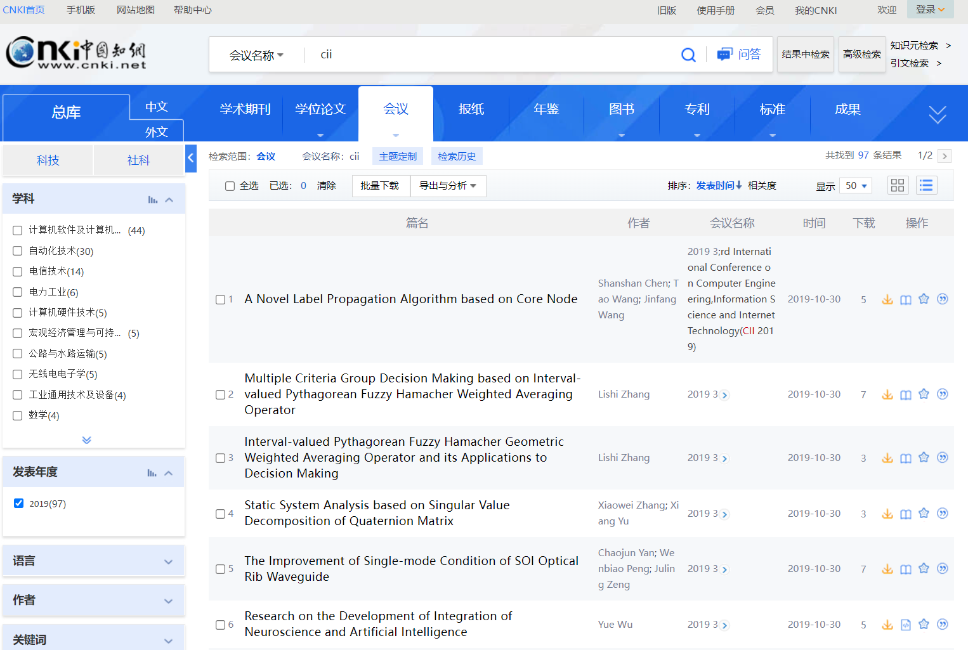Image resolution: width=968 pixels, height=650 pixels.
Task: Switch to grid view layout
Action: click(897, 185)
